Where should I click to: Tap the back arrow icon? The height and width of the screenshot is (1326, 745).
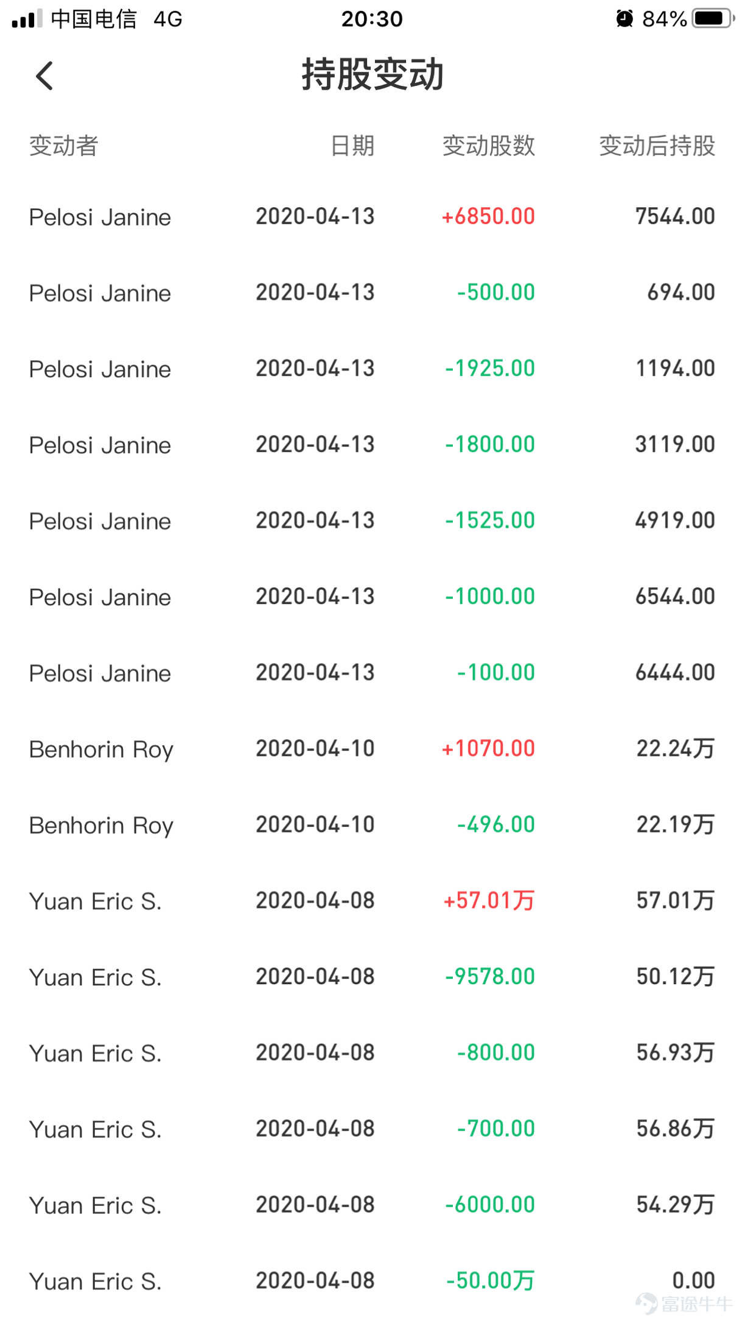point(44,76)
